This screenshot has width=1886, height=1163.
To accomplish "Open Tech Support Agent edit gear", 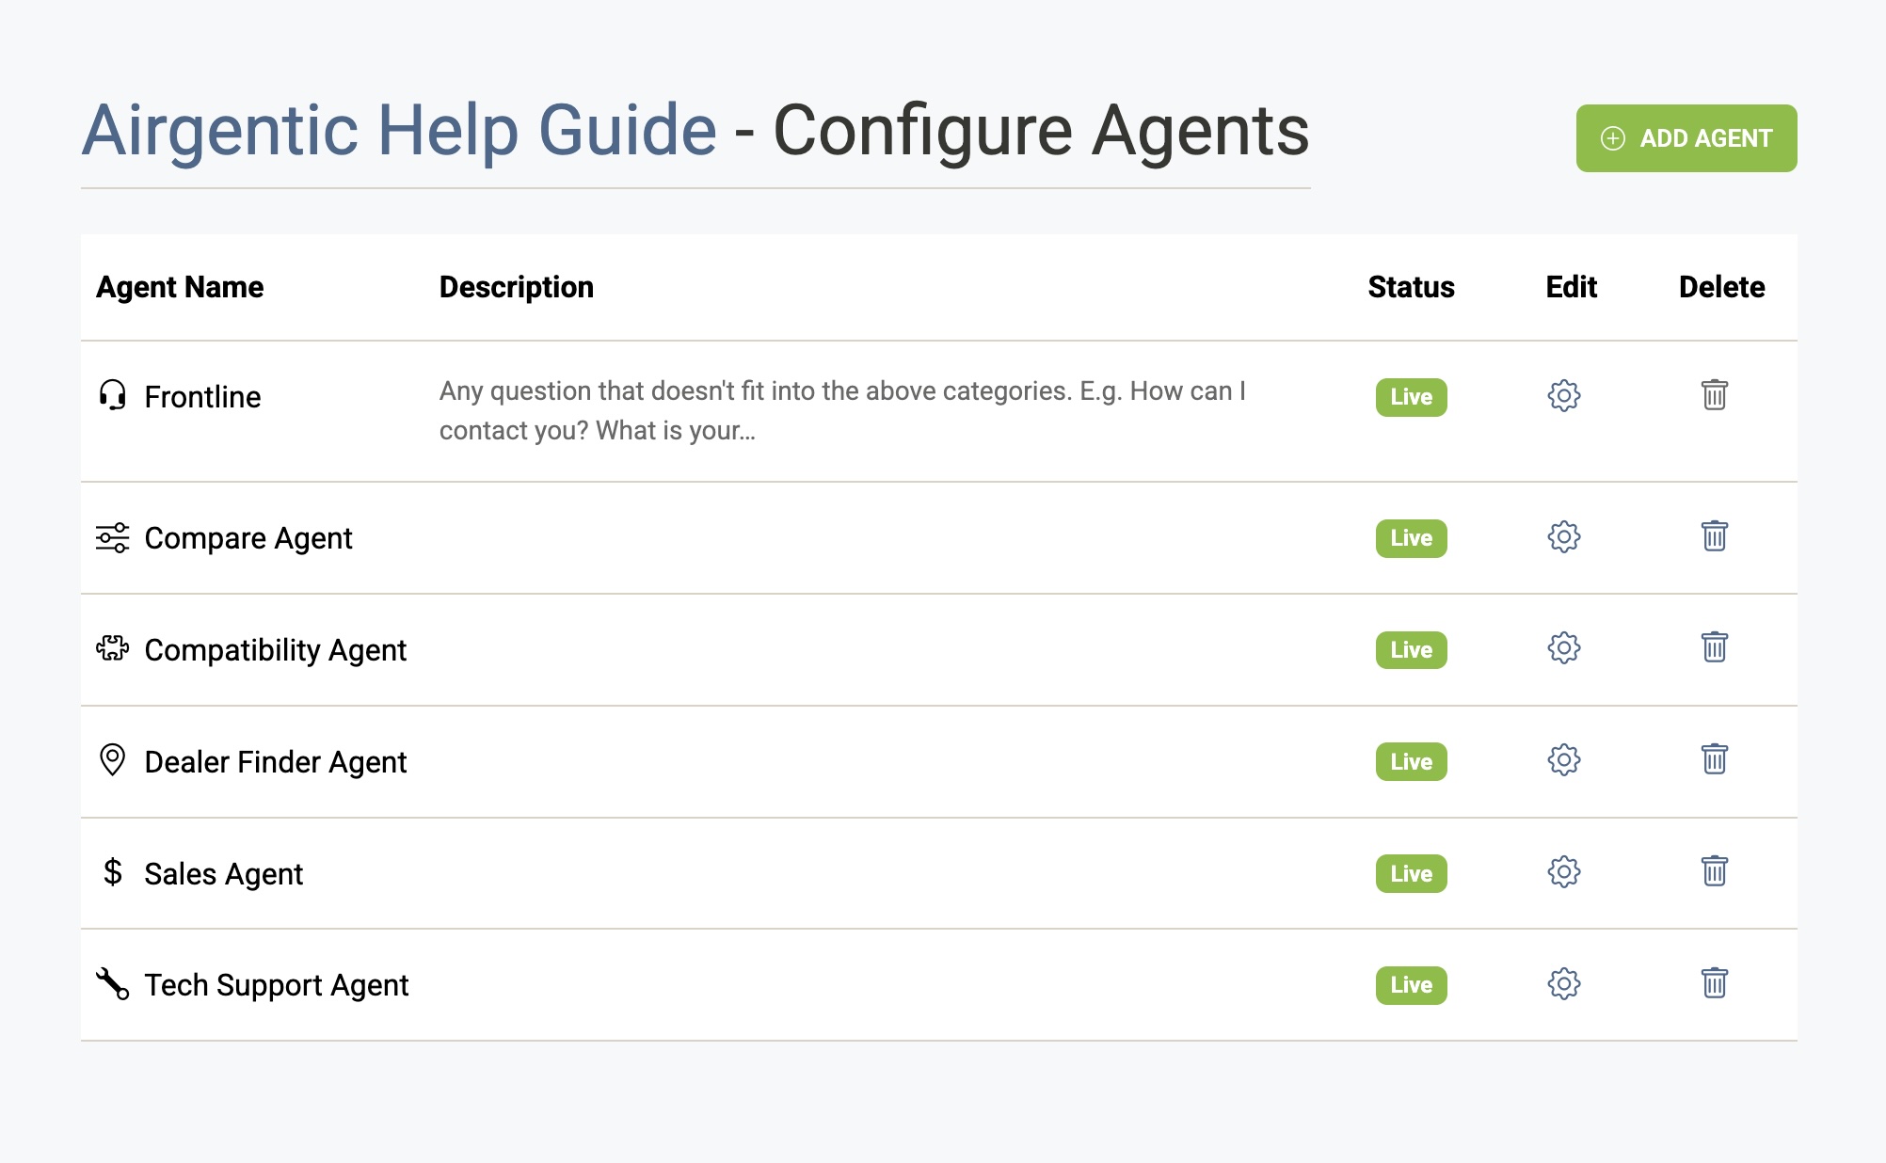I will tap(1563, 984).
